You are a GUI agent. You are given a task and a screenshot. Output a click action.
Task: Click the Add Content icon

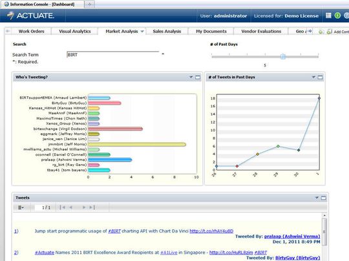pyautogui.click(x=330, y=32)
